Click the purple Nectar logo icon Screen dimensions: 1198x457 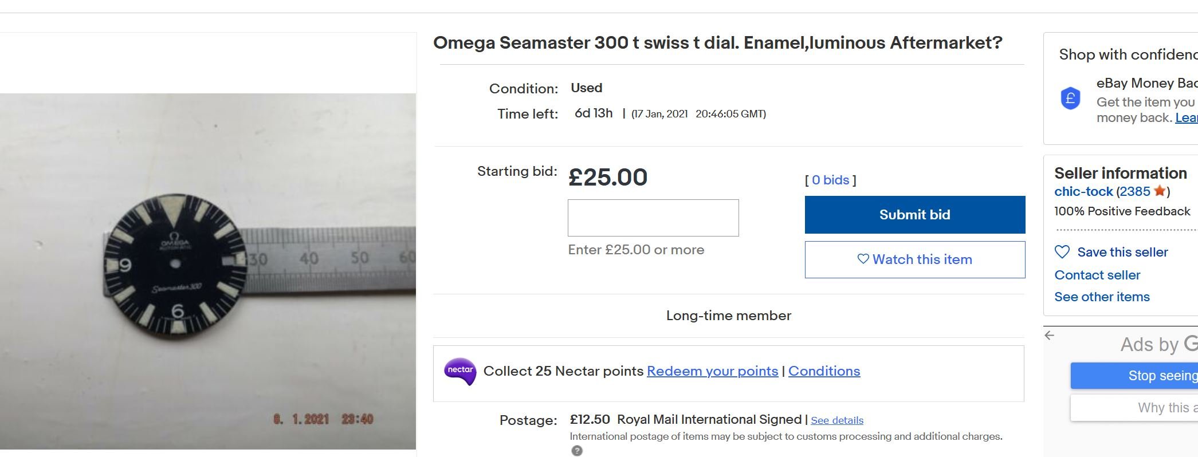(x=460, y=371)
